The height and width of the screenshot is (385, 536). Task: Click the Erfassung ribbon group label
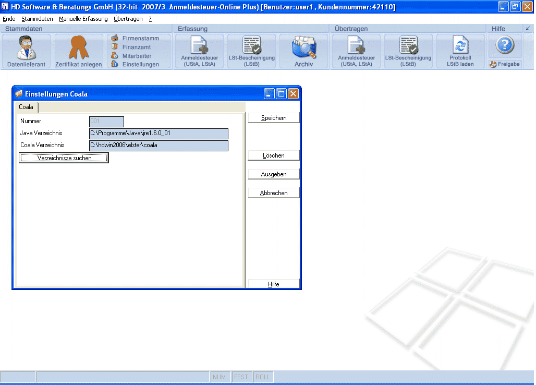(x=192, y=29)
